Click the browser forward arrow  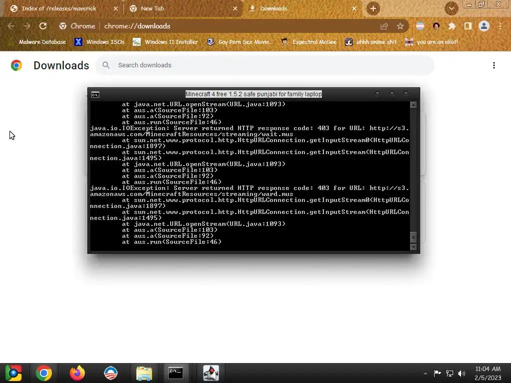[x=27, y=26]
